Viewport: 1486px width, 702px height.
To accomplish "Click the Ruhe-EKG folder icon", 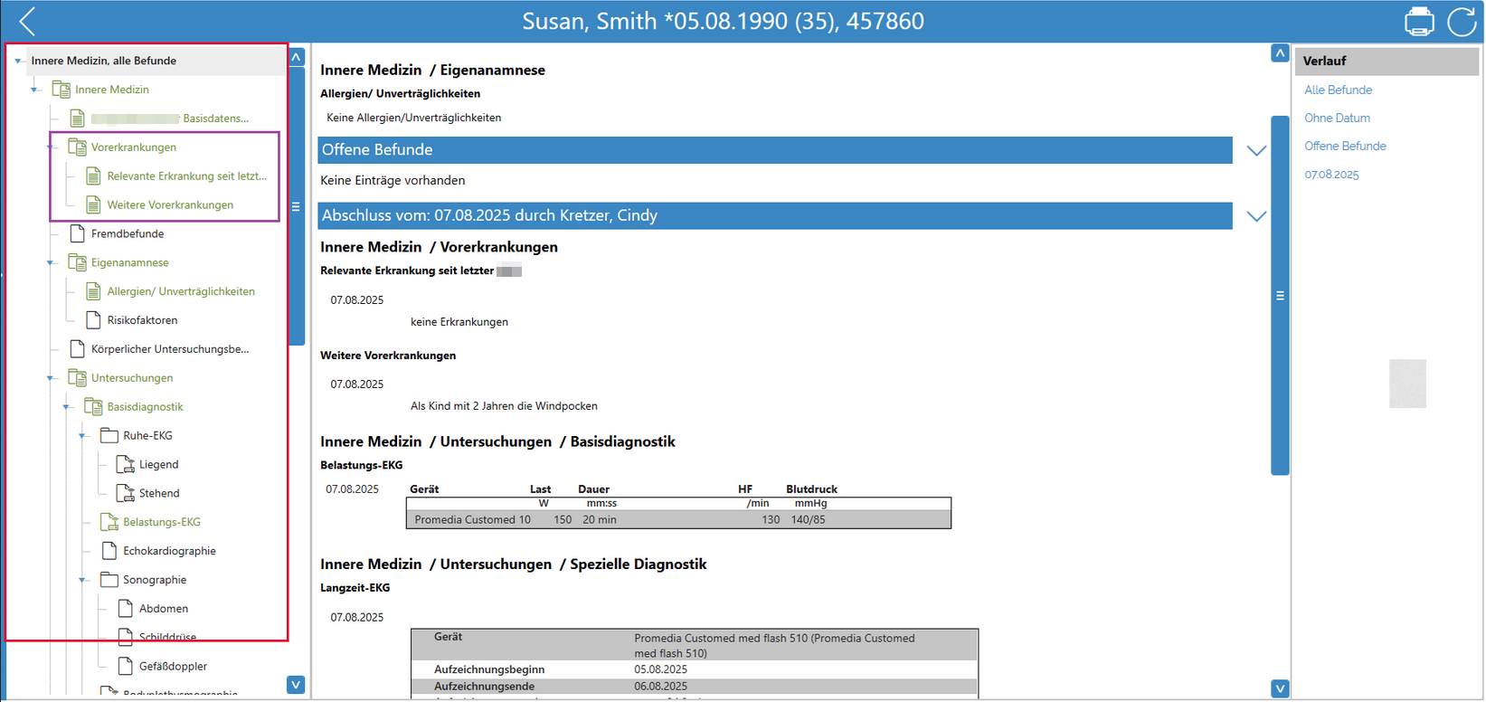I will 109,436.
